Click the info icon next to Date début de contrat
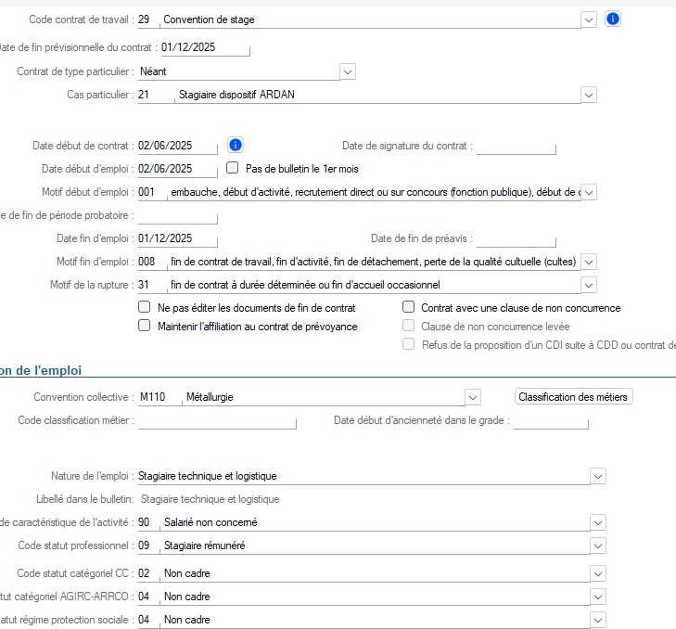The width and height of the screenshot is (676, 629). 236,145
